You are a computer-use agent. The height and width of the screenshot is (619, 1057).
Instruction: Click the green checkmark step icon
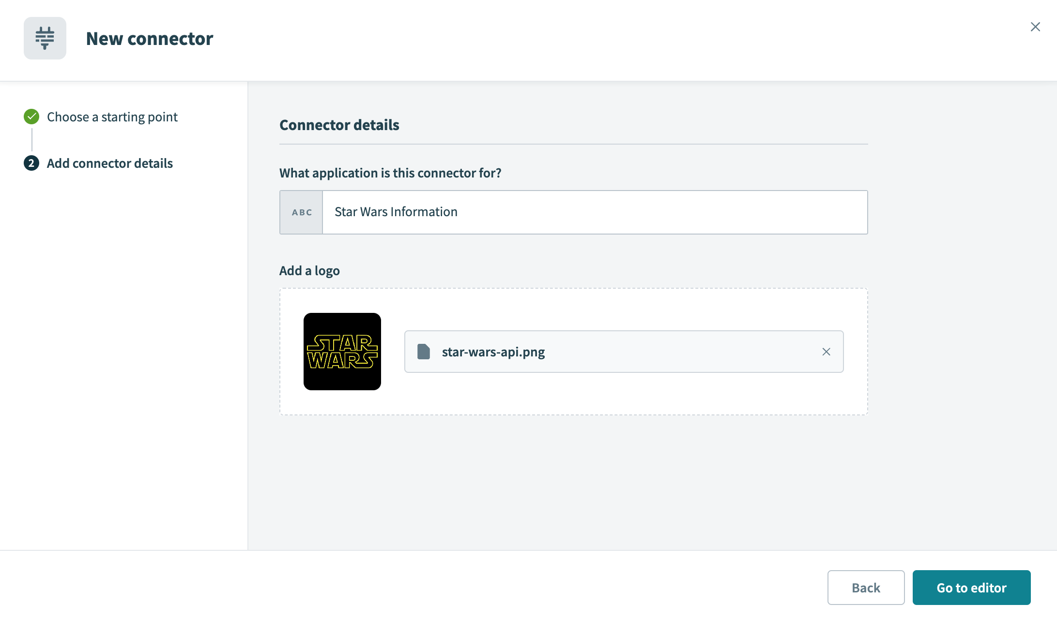31,117
